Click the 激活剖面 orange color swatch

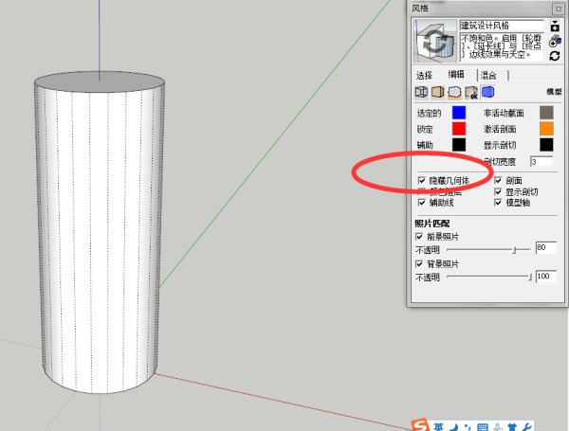click(545, 128)
